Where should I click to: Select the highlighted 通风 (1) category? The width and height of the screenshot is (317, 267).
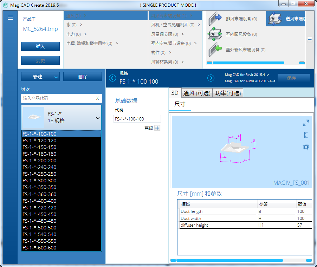106,15
